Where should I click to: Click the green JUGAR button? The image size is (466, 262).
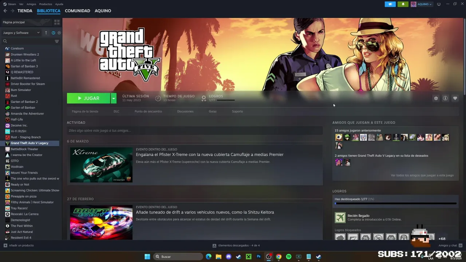(88, 98)
